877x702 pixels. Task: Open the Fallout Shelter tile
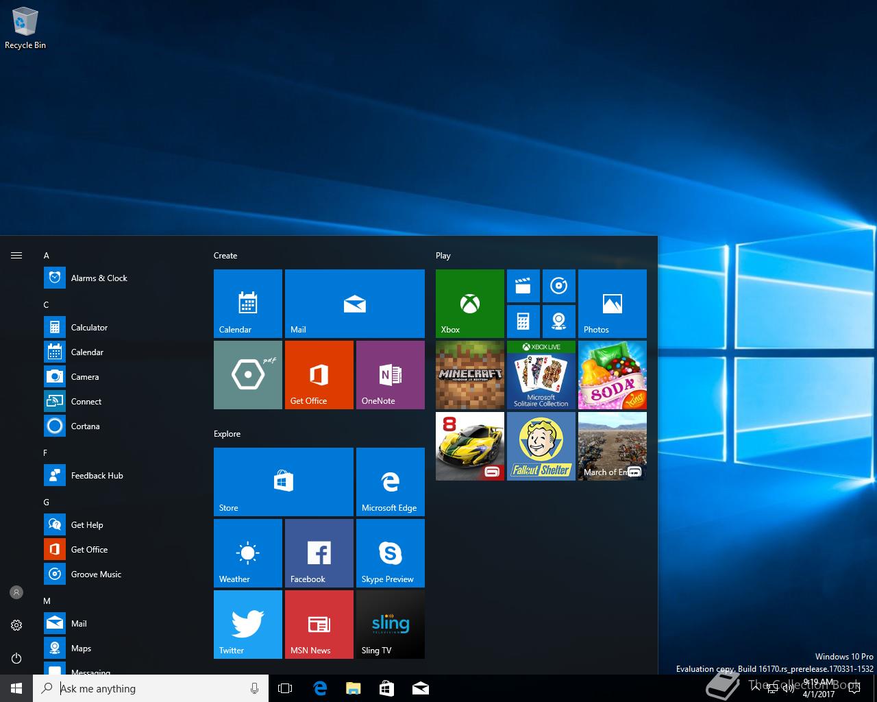[x=541, y=446]
